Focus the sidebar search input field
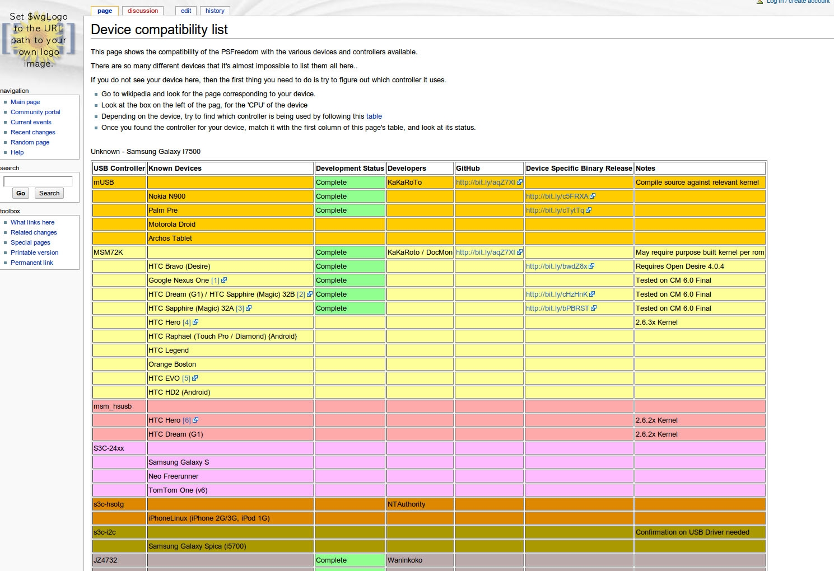The height and width of the screenshot is (571, 834). tap(38, 181)
